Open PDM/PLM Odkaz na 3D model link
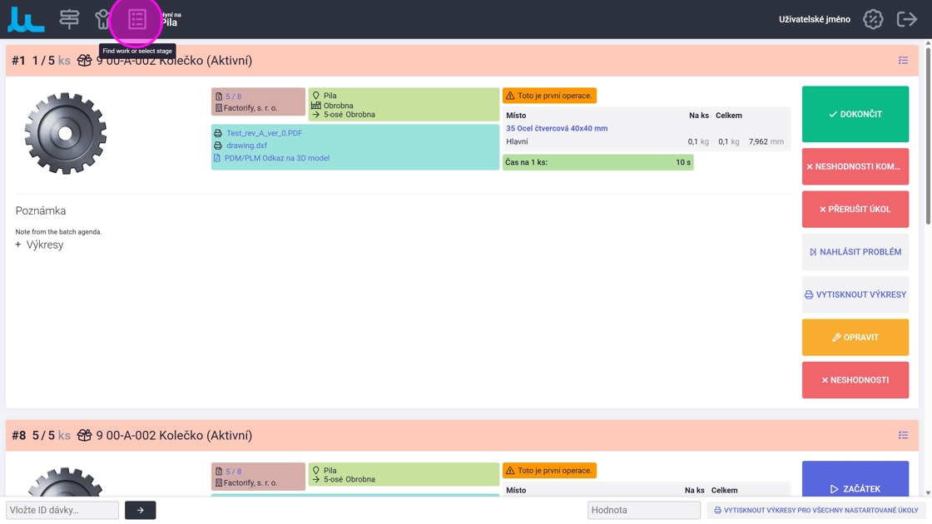Viewport: 932px width, 524px height. (277, 158)
